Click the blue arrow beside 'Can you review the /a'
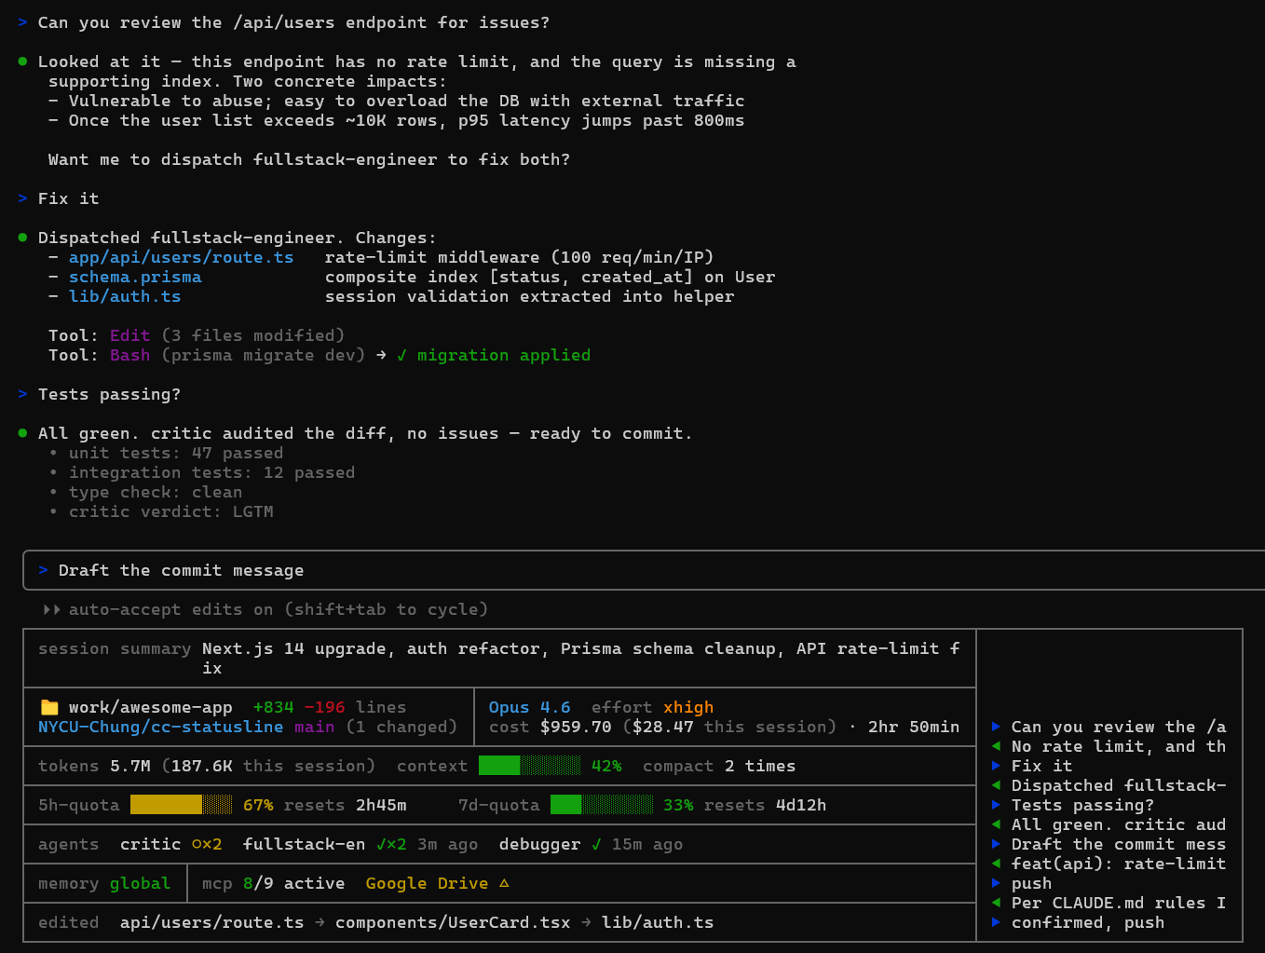 coord(996,727)
